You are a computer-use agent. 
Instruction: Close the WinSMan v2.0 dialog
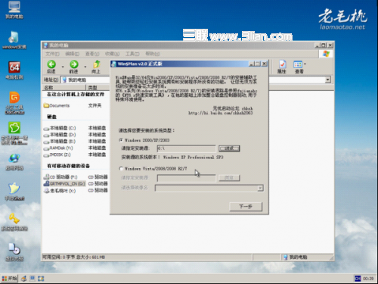(x=264, y=64)
